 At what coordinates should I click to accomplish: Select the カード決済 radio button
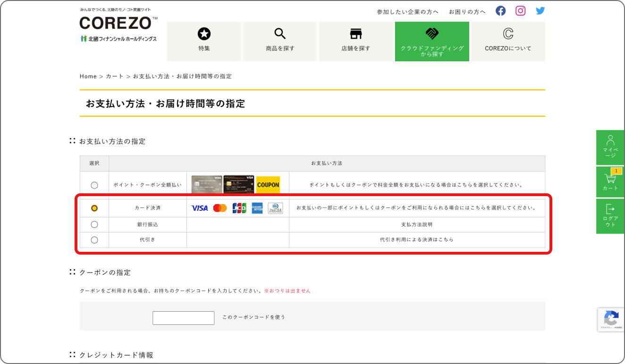94,208
